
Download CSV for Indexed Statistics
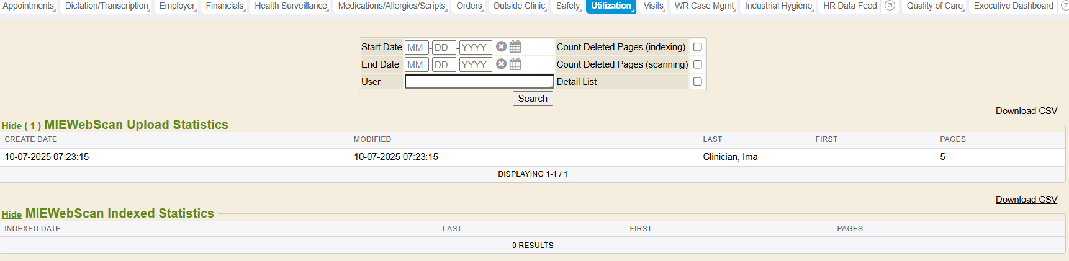(1026, 200)
